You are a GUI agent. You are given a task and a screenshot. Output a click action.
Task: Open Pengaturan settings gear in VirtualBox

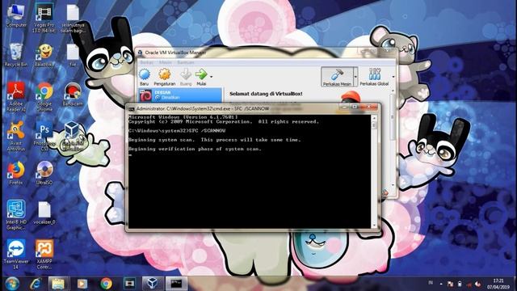[164, 77]
